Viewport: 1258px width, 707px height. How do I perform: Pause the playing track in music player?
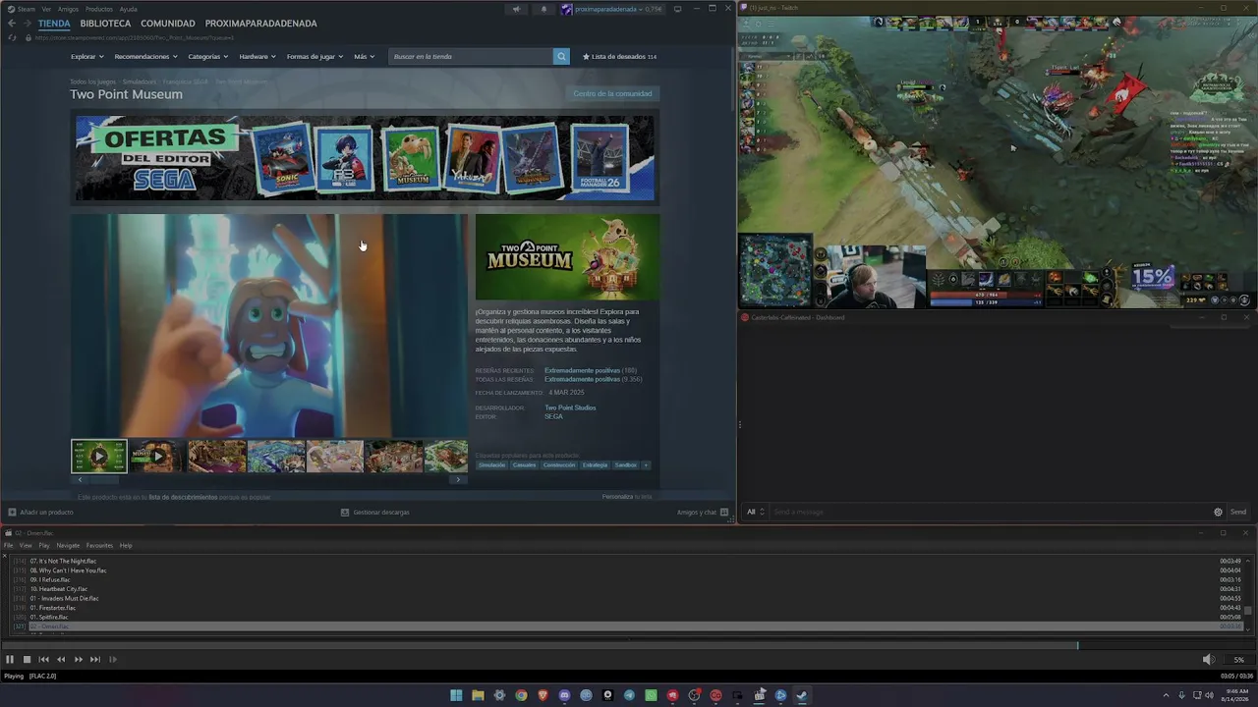[10, 660]
